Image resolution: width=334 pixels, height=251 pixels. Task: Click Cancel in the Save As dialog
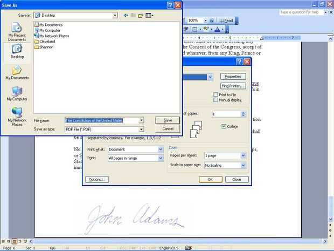pyautogui.click(x=168, y=128)
